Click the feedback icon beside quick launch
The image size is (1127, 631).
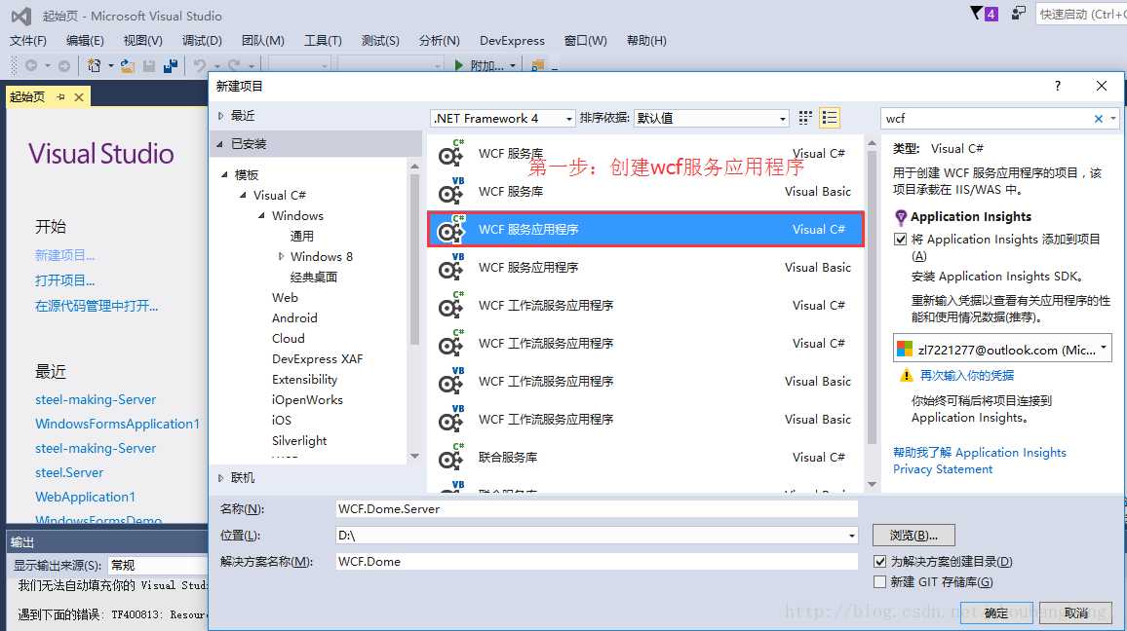point(1019,14)
